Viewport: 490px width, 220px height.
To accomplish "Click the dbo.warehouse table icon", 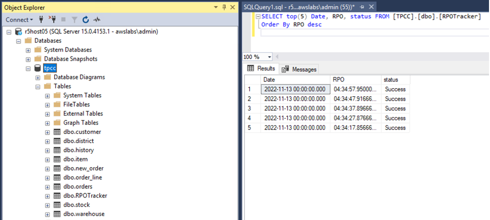I will [57, 214].
